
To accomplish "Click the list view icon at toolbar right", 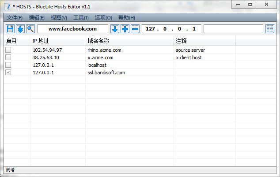I will (270, 29).
